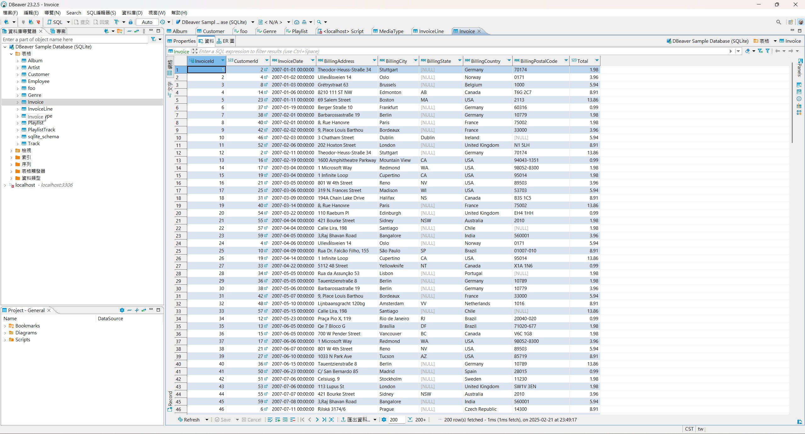The image size is (805, 434).
Task: Click the SQL filter expression field
Action: [463, 51]
